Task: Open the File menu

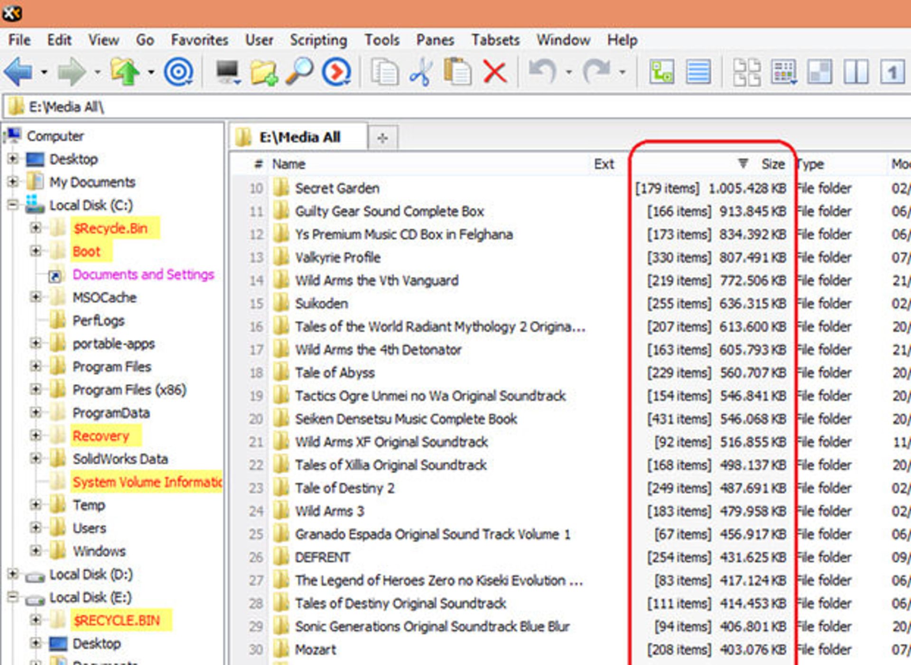Action: (19, 40)
